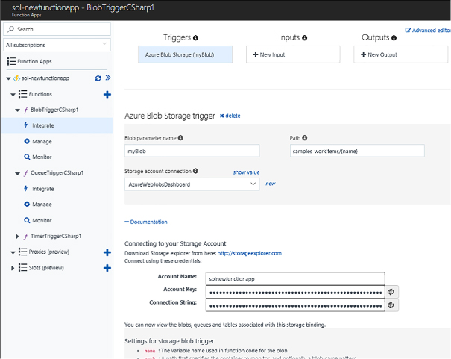Add a new function with plus icon

pos(107,95)
